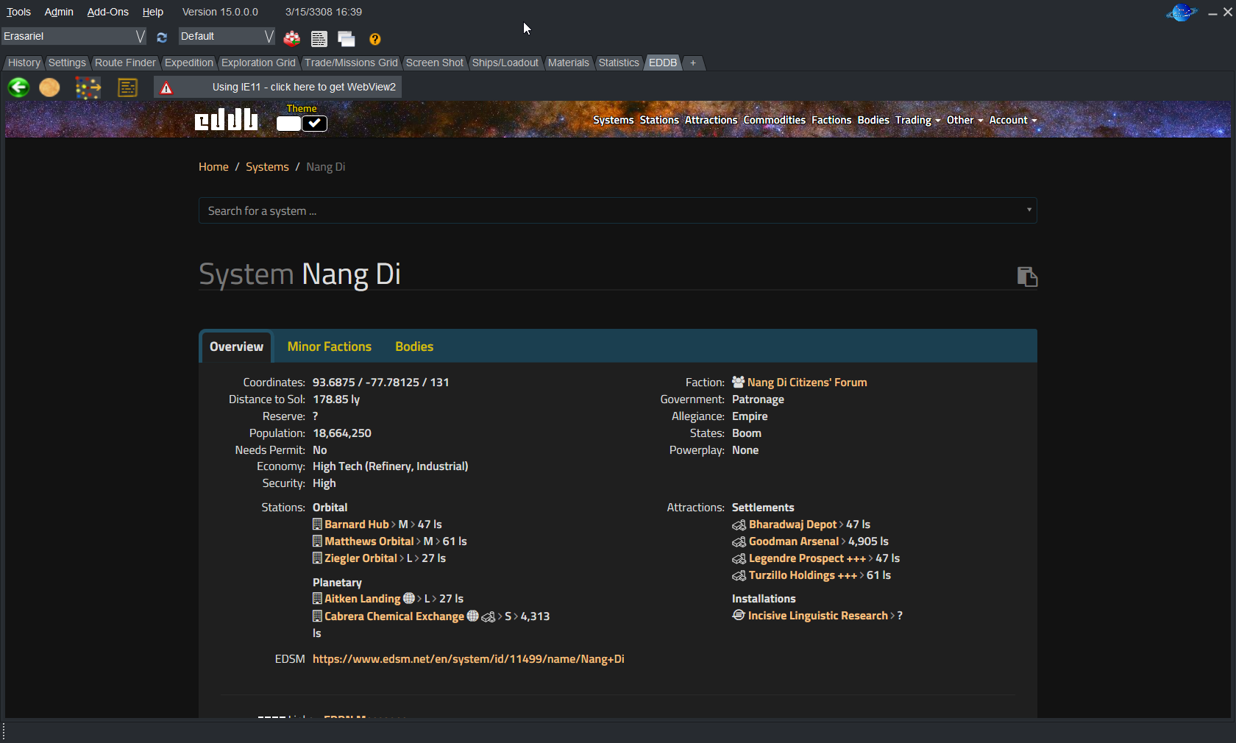This screenshot has width=1236, height=743.
Task: Click the star map icon next to back arrow
Action: [x=88, y=87]
